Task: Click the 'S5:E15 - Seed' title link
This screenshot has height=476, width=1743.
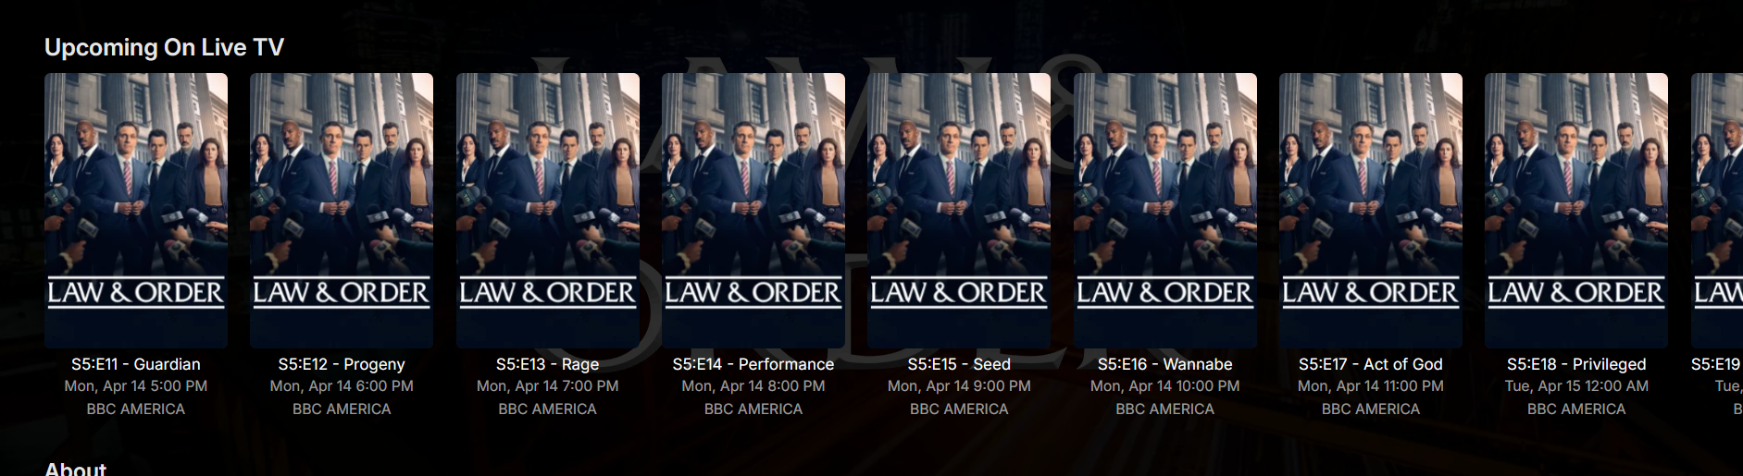Action: (959, 364)
